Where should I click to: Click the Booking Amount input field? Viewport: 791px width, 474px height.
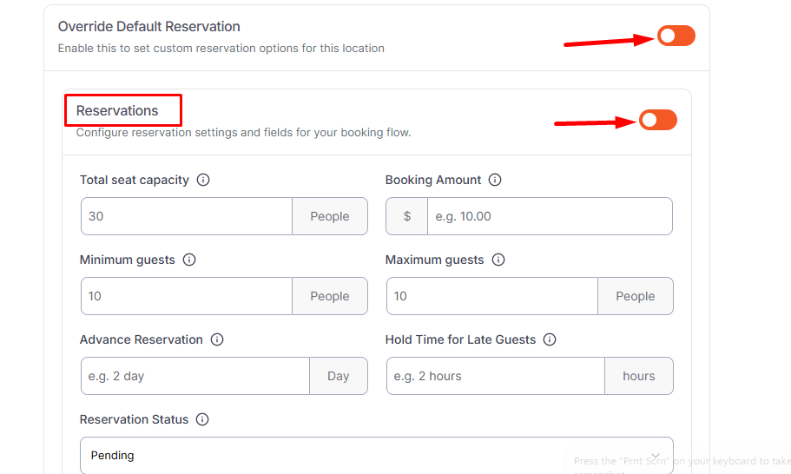[549, 216]
